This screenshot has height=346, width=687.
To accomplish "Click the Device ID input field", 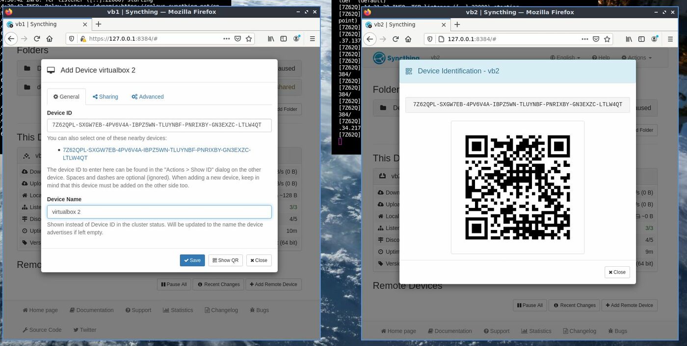I will tap(159, 125).
